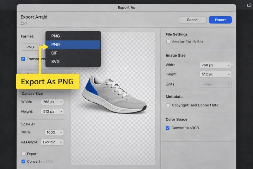253x169 pixels.
Task: Click the Canvas Size heading
Action: coord(32,94)
